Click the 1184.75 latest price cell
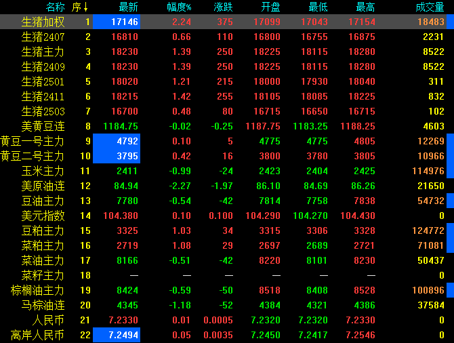454x343 pixels. [121, 126]
